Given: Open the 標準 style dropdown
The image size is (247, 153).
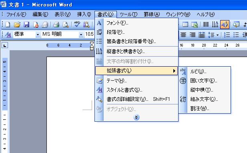Looking at the screenshot, I should [x=38, y=35].
